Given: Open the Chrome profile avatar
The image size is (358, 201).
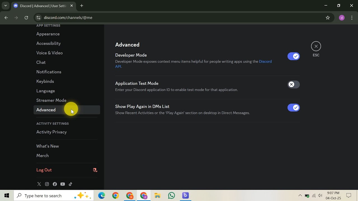Looking at the screenshot, I should (341, 18).
